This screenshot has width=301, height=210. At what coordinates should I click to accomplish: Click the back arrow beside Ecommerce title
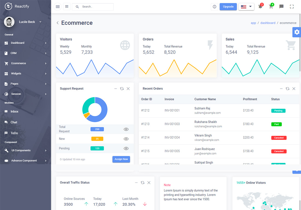point(57,23)
